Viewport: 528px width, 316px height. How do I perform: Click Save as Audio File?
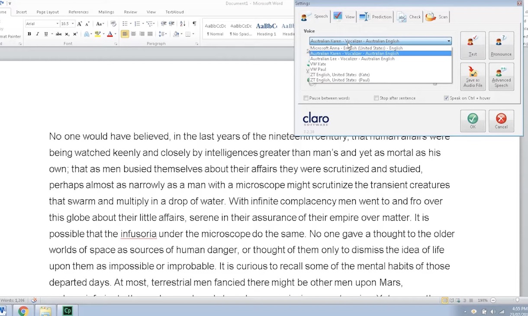473,76
